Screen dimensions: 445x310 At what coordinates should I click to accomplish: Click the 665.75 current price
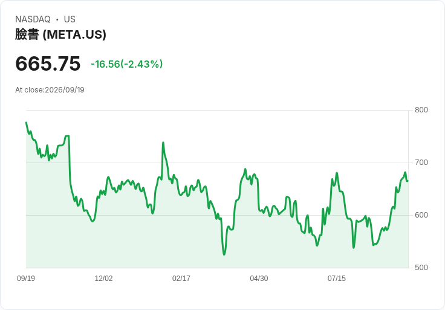click(x=48, y=63)
